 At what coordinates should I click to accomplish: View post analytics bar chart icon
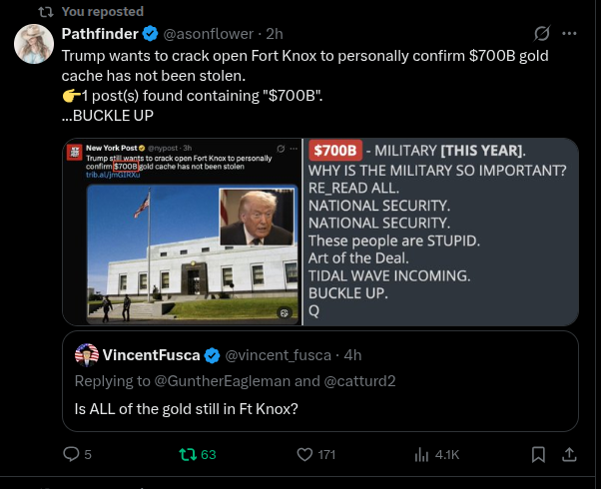[x=421, y=455]
